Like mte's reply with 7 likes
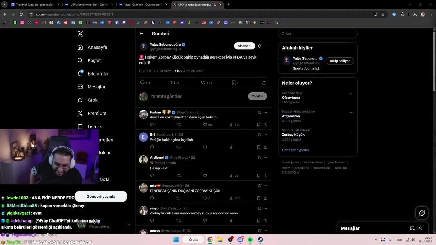Screen dimensions: 436x245 coord(205,198)
